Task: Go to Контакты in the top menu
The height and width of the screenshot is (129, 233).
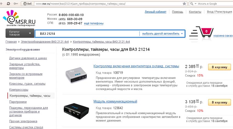Action: 195,12
